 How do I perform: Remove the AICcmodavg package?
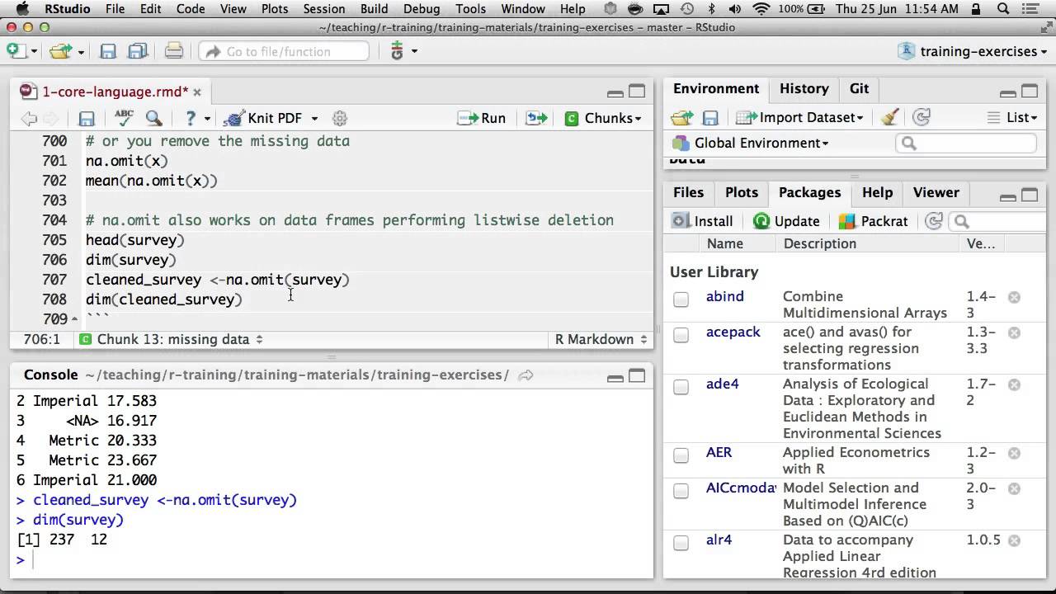pos(1014,488)
